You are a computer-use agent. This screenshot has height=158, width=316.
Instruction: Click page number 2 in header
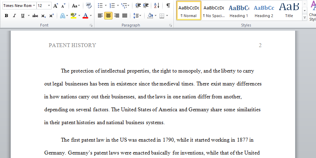[x=260, y=45]
